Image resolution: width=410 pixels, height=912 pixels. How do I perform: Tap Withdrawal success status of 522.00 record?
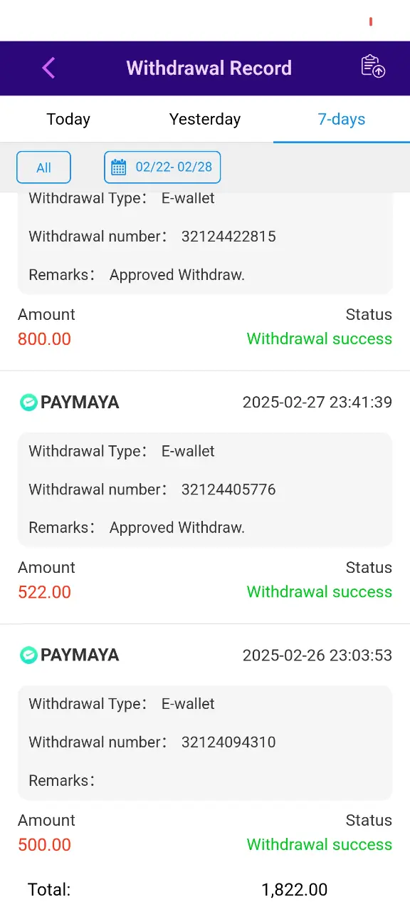(320, 592)
